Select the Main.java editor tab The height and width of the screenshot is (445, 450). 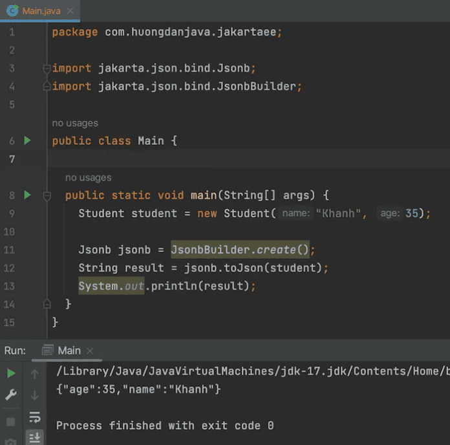[41, 11]
